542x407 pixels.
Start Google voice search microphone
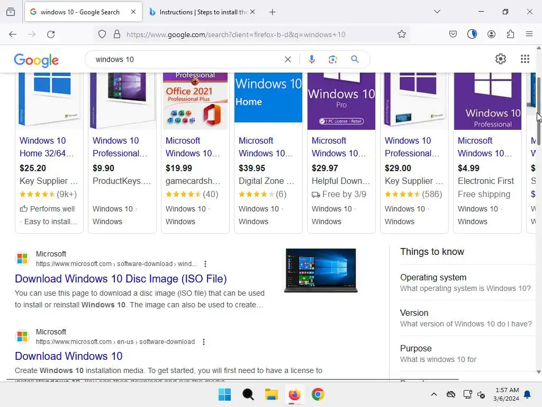(311, 59)
